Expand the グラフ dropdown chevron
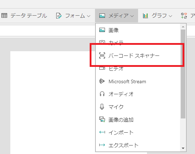The height and width of the screenshot is (154, 195). pyautogui.click(x=170, y=16)
